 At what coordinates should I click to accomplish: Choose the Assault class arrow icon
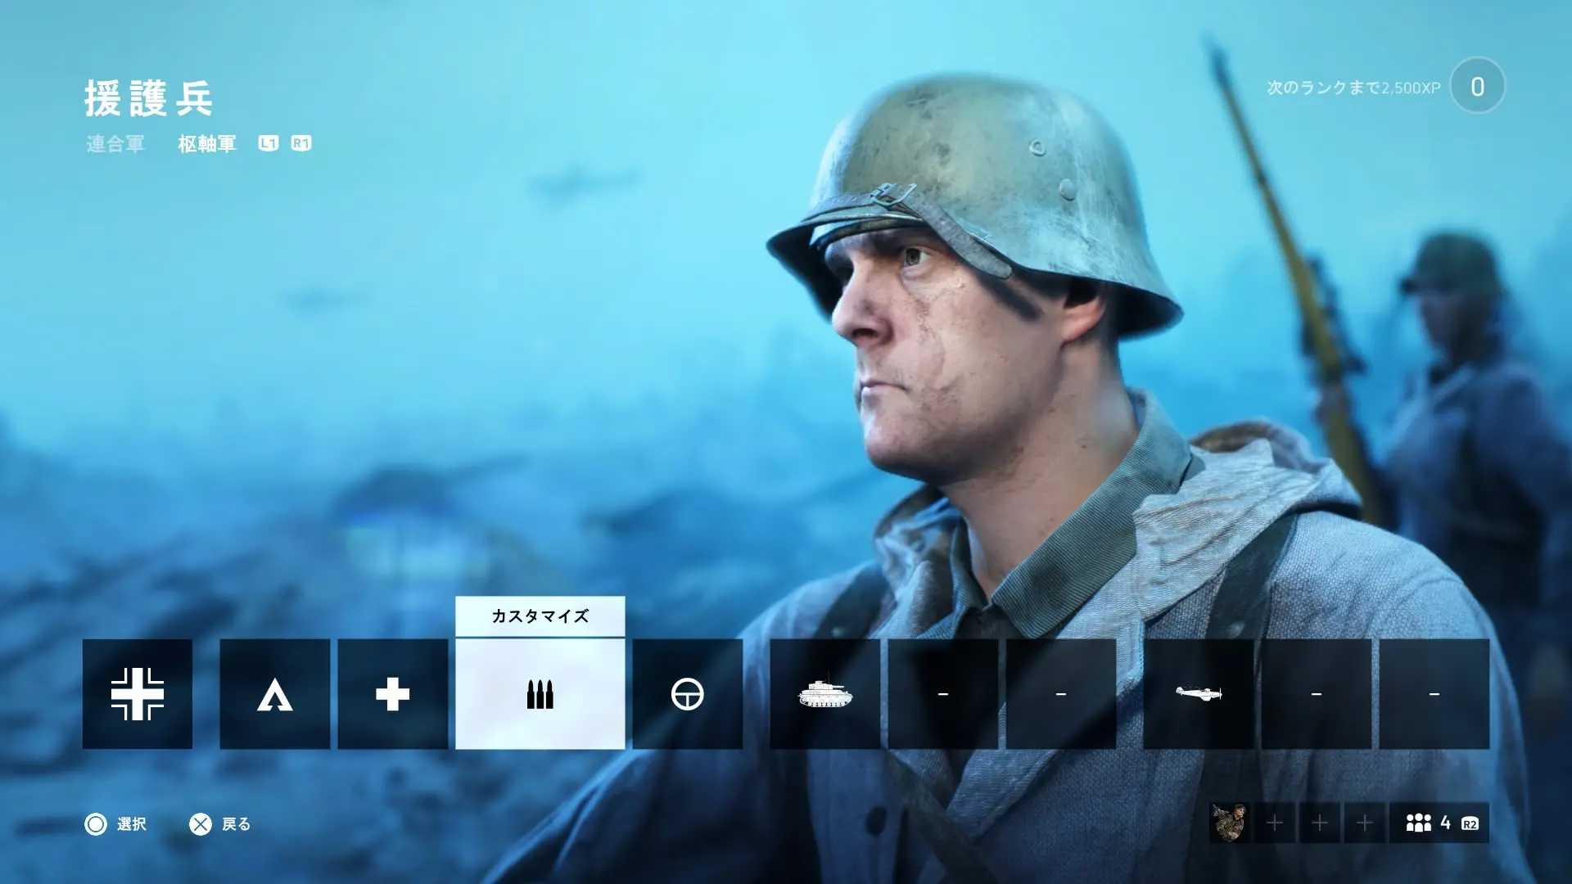coord(274,694)
